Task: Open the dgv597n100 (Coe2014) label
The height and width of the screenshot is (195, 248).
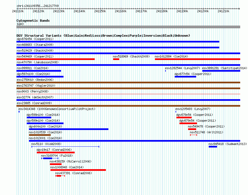Action: point(33,74)
